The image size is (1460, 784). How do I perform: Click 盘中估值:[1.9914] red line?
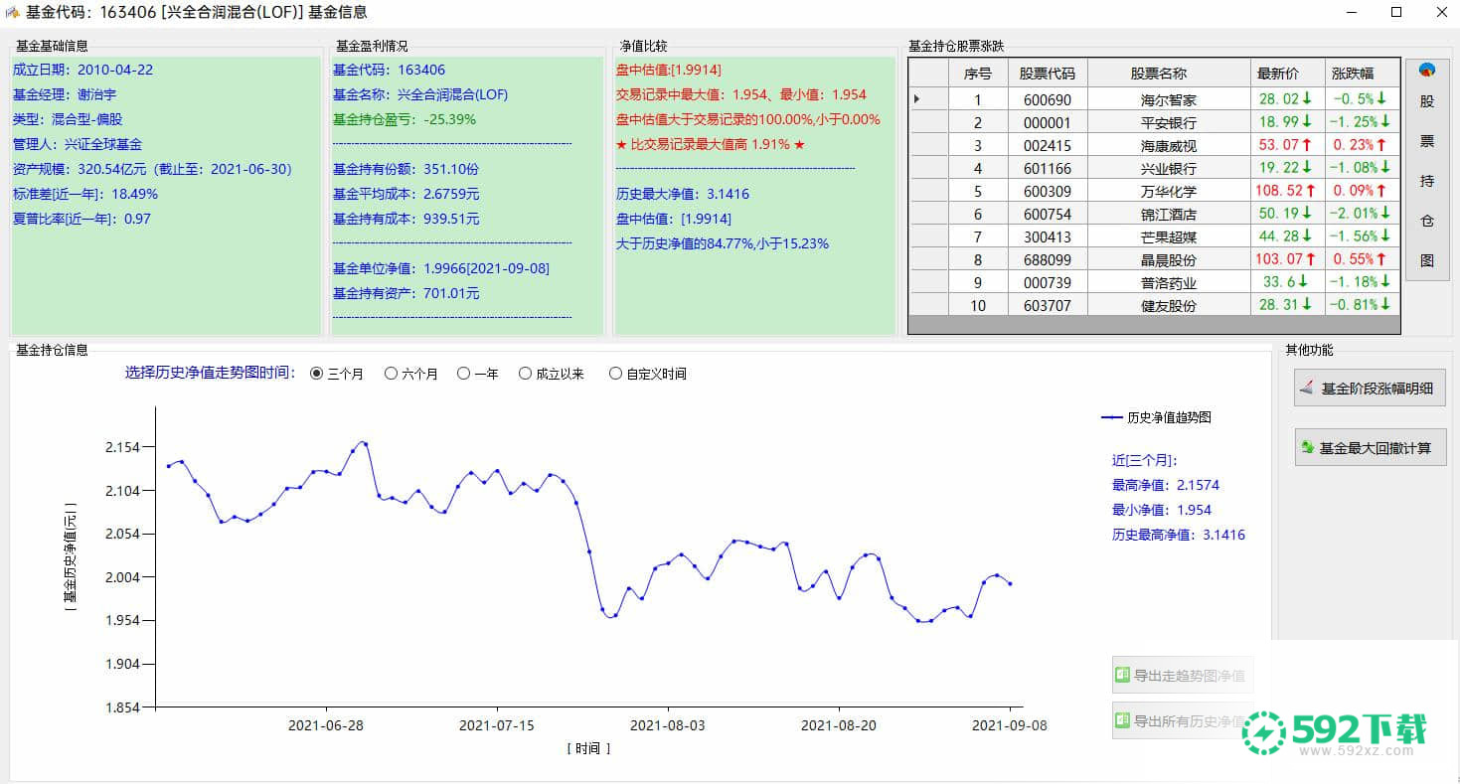669,70
